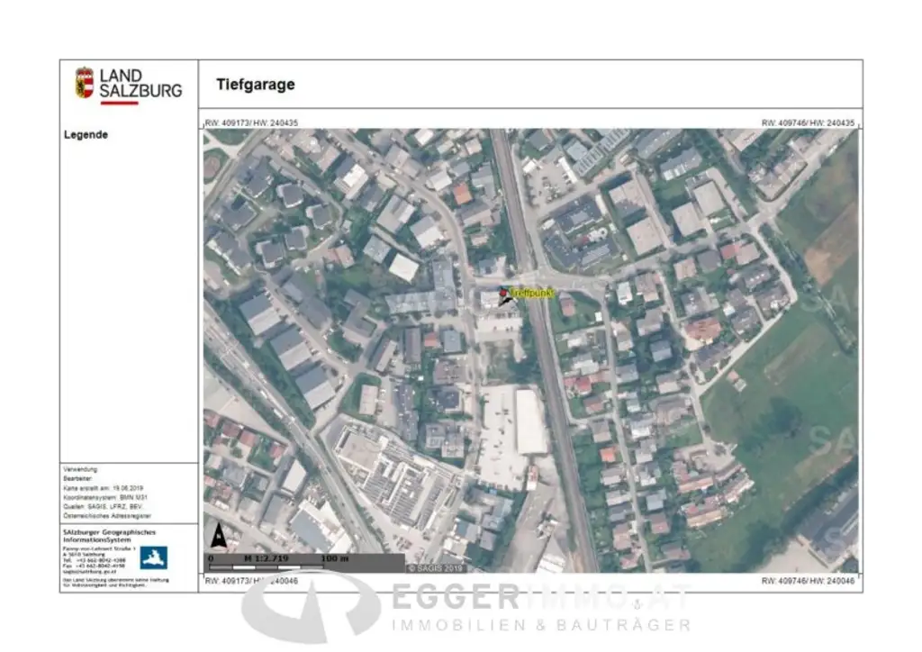922x652 pixels.
Task: Click bottom-right coordinate RW: 409746/ HW: 240046
Action: click(808, 582)
